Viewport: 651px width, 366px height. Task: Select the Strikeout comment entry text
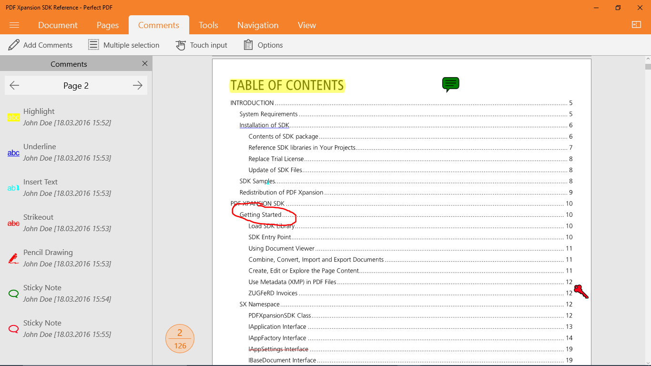[67, 223]
